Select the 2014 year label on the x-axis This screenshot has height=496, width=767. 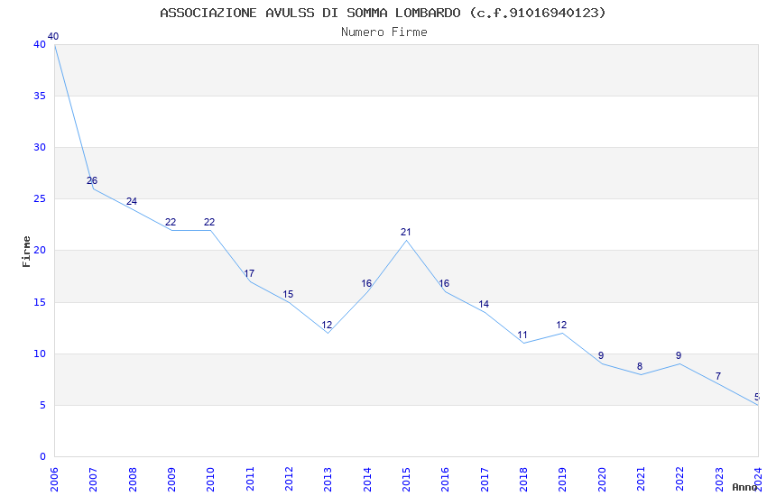click(367, 480)
